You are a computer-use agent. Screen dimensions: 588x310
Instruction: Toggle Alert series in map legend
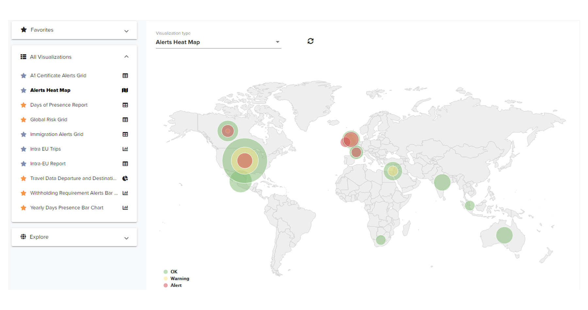click(172, 286)
